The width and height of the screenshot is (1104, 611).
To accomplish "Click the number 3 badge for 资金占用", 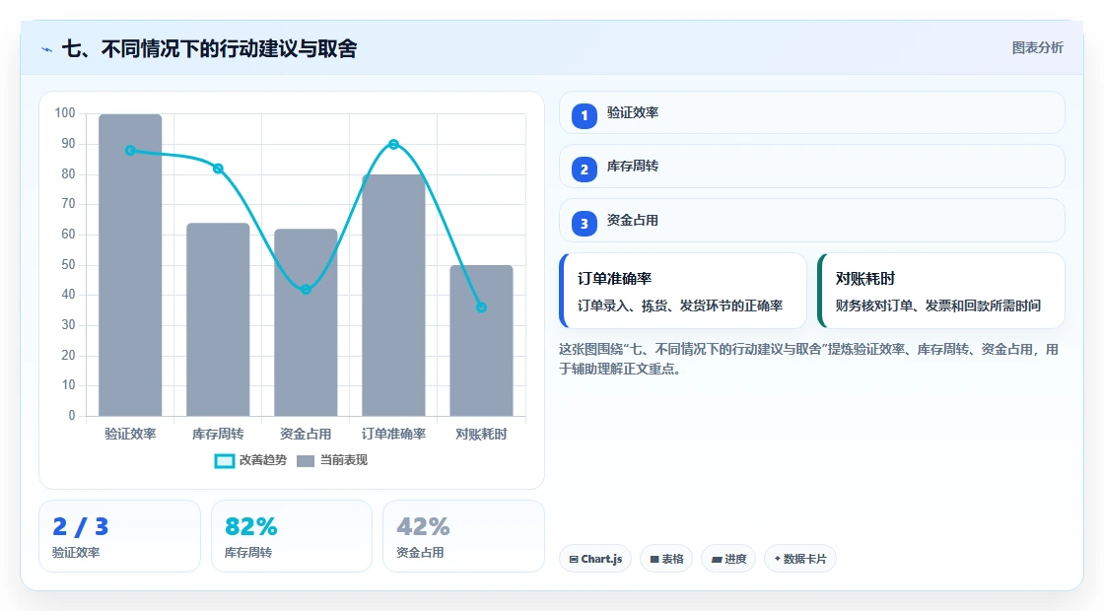I will (x=584, y=223).
